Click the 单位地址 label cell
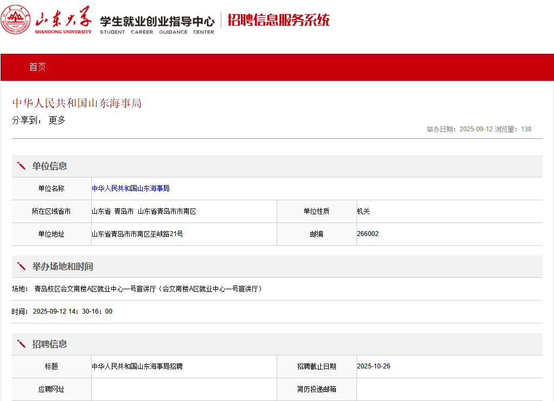The height and width of the screenshot is (401, 554). pyautogui.click(x=52, y=234)
